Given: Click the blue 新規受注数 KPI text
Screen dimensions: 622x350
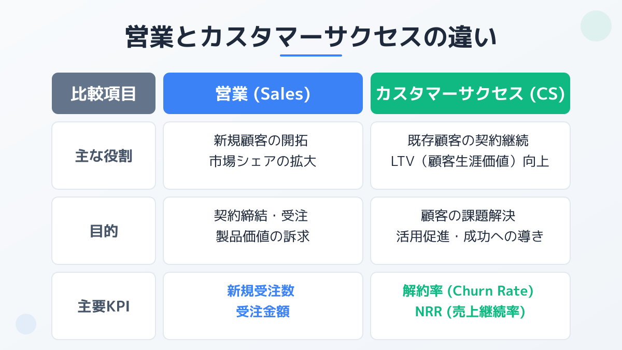Looking at the screenshot, I should [261, 291].
